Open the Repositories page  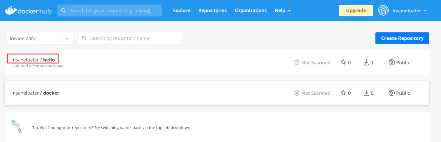(x=213, y=11)
